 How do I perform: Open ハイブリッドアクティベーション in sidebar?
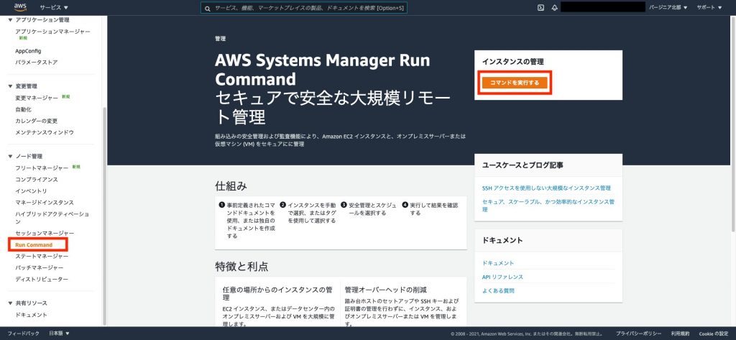[x=52, y=218]
